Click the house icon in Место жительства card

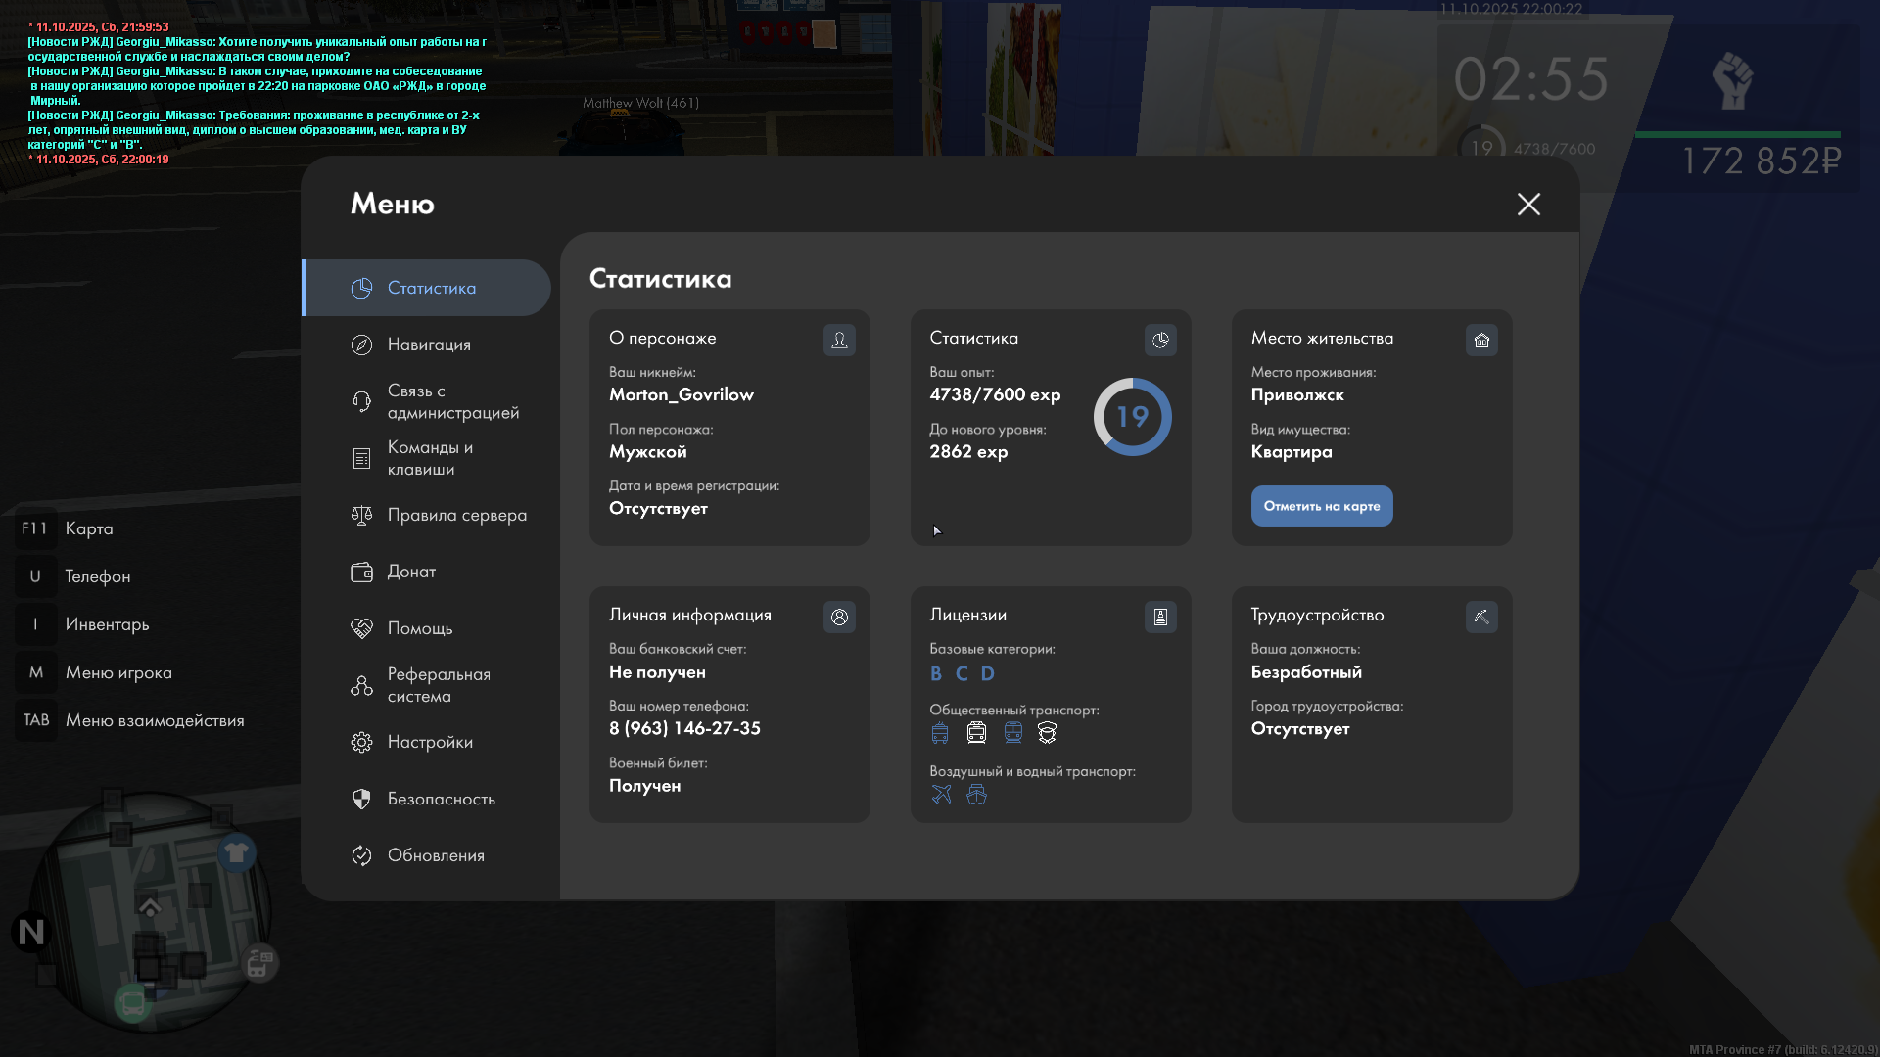coord(1481,340)
